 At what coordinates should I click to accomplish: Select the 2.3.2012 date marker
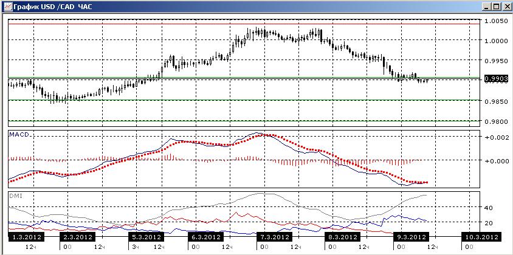point(78,237)
